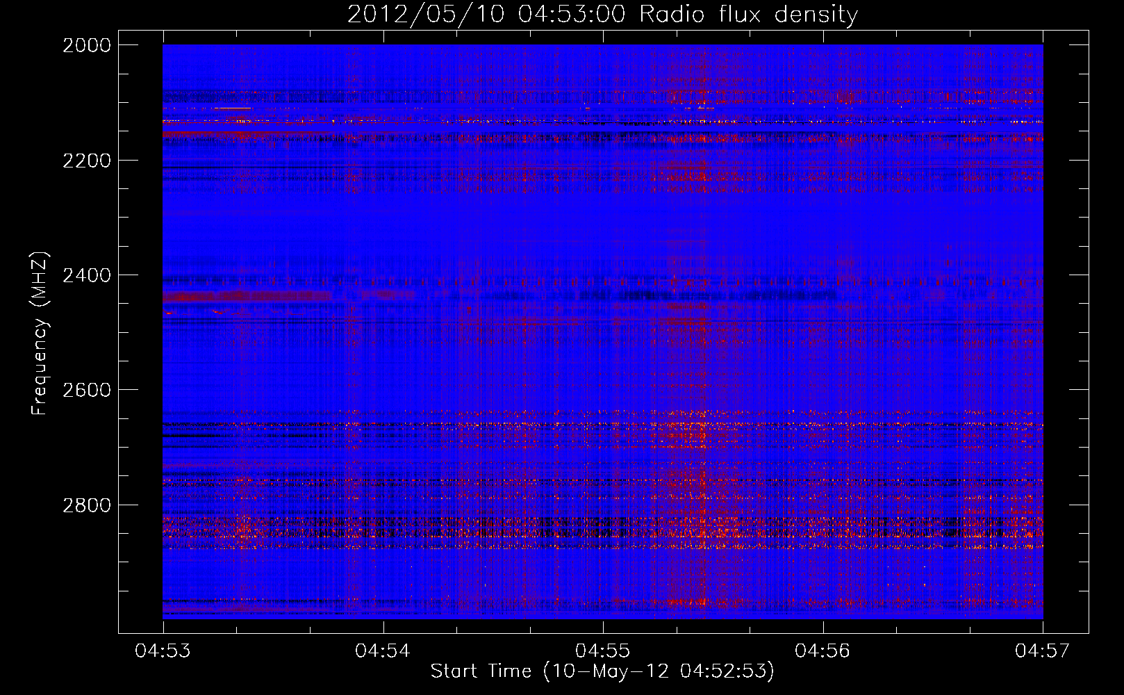Select the 2600 frequency axis label
Screen dimensions: 1124x695
click(86, 390)
